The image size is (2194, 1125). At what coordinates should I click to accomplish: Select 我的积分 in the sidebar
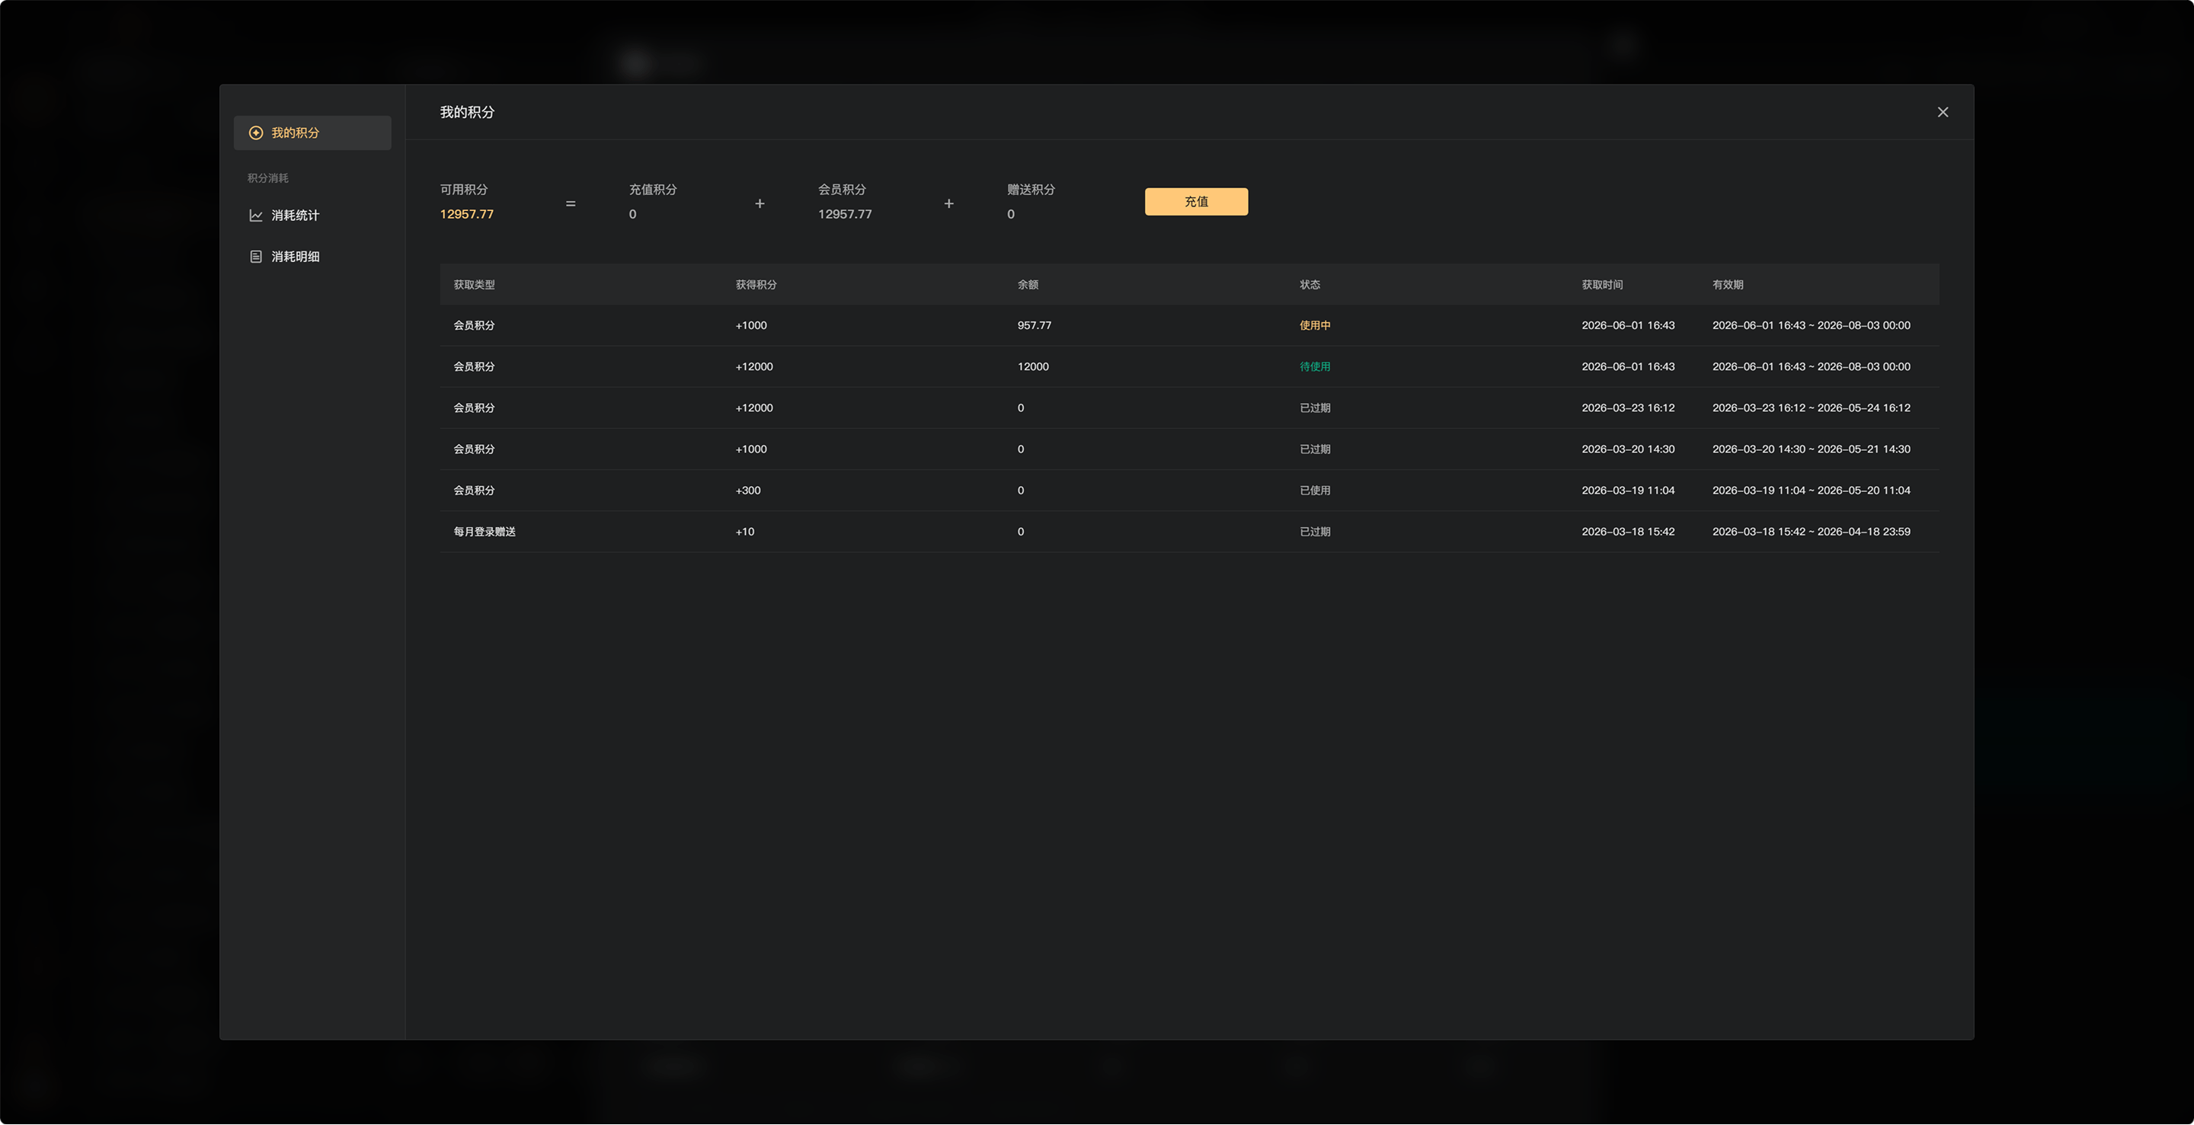(x=312, y=133)
